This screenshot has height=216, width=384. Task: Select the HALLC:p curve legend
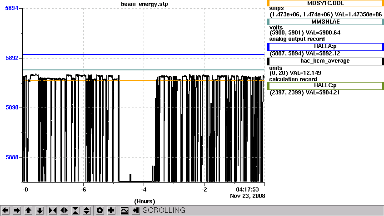(325, 86)
